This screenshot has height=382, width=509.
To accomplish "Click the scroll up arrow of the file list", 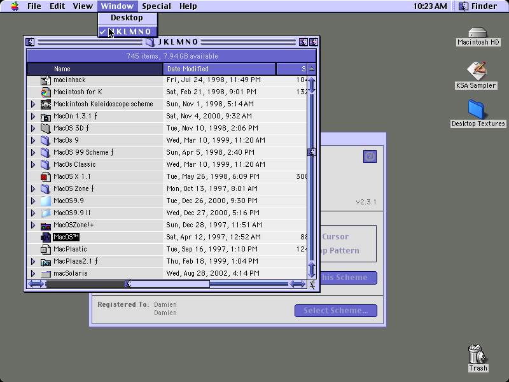I will click(312, 85).
